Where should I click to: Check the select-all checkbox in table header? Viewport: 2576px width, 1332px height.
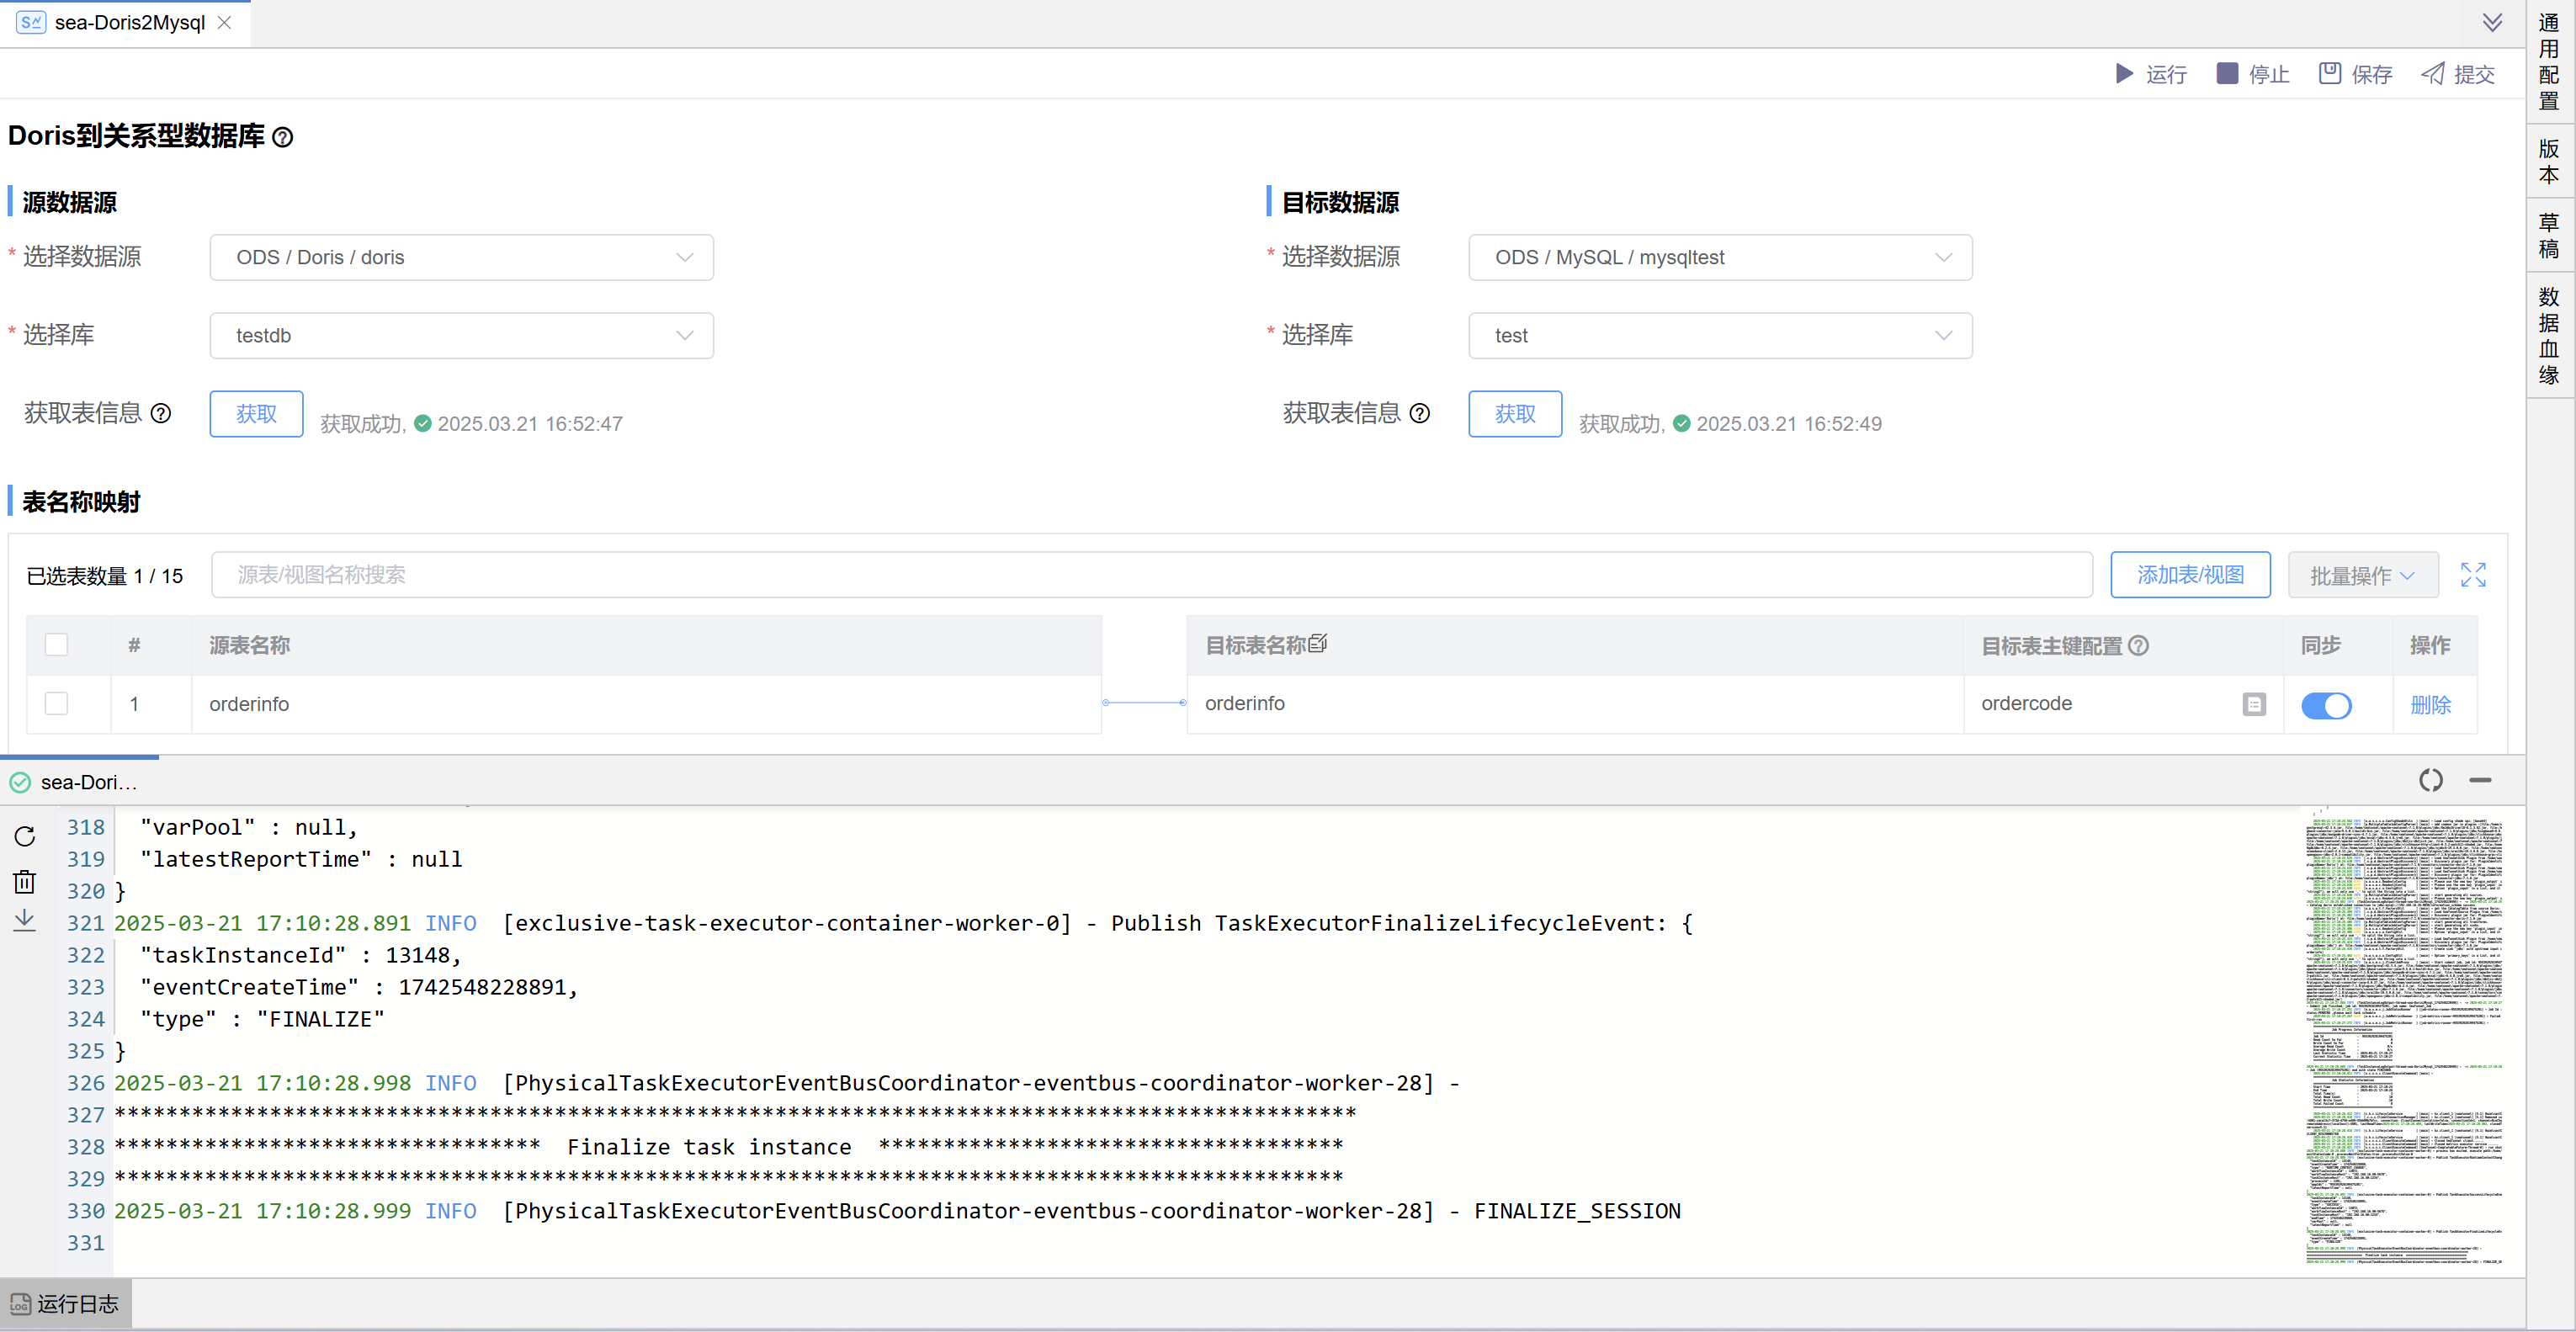pos(56,645)
